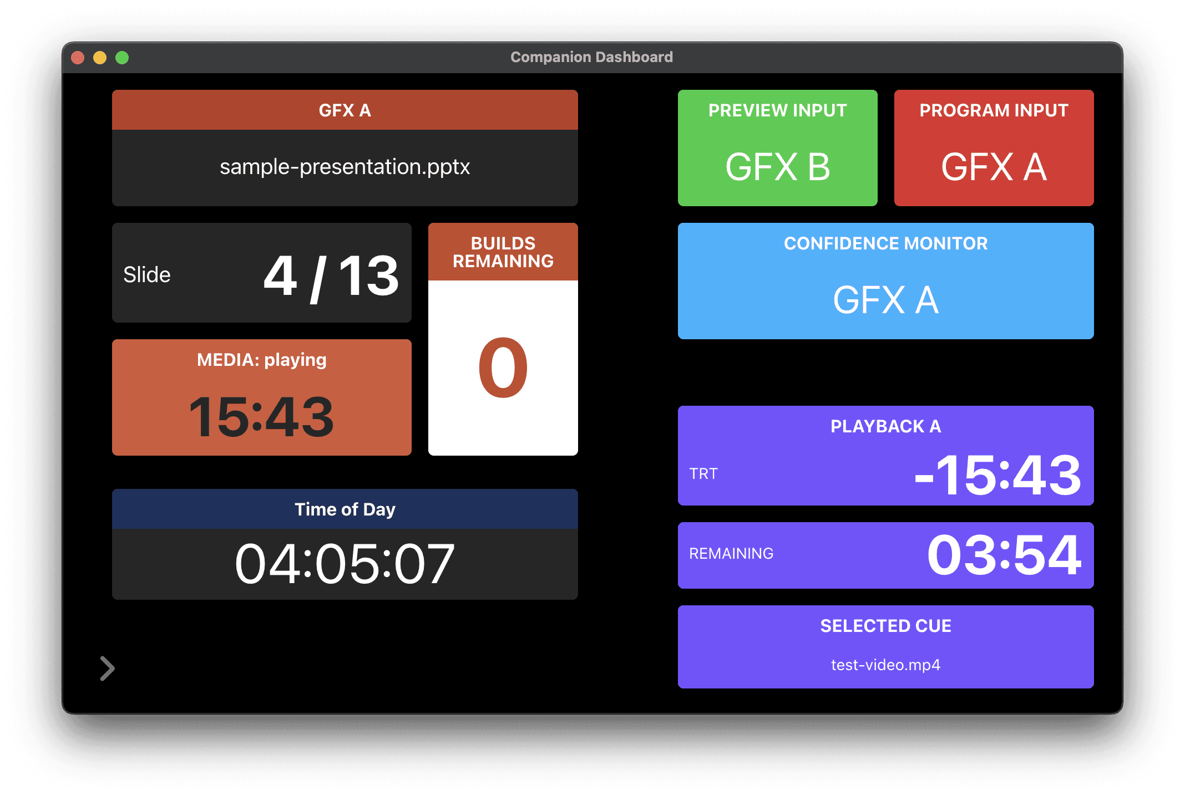
Task: Click the Playback A TRT timer
Action: pyautogui.click(x=997, y=475)
